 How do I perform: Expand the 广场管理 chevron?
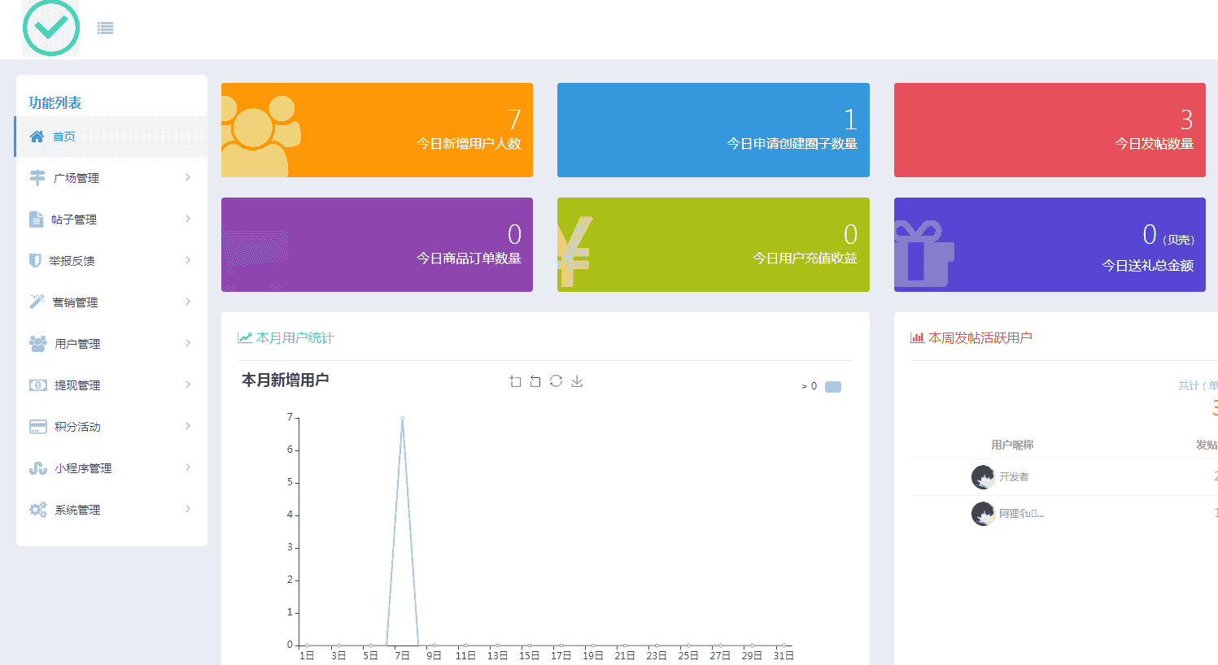tap(188, 177)
